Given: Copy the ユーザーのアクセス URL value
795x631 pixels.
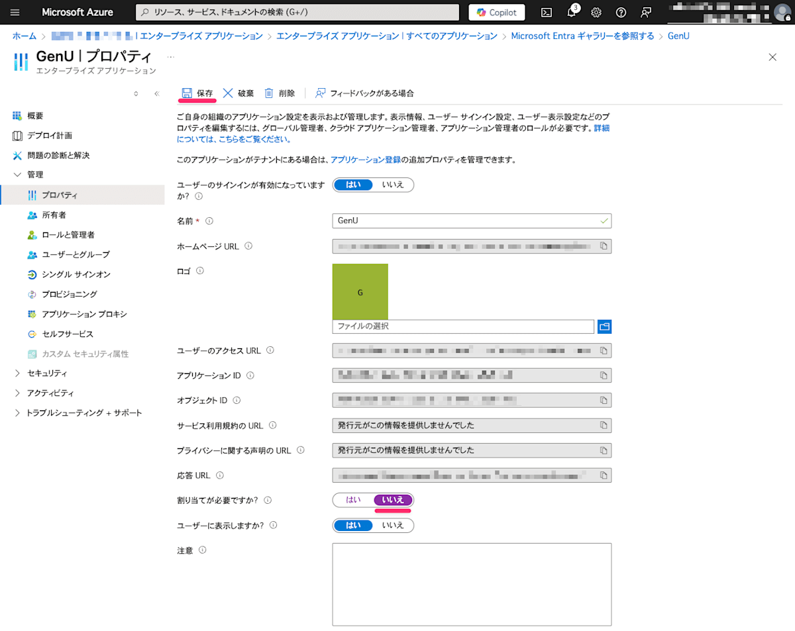Looking at the screenshot, I should tap(604, 350).
